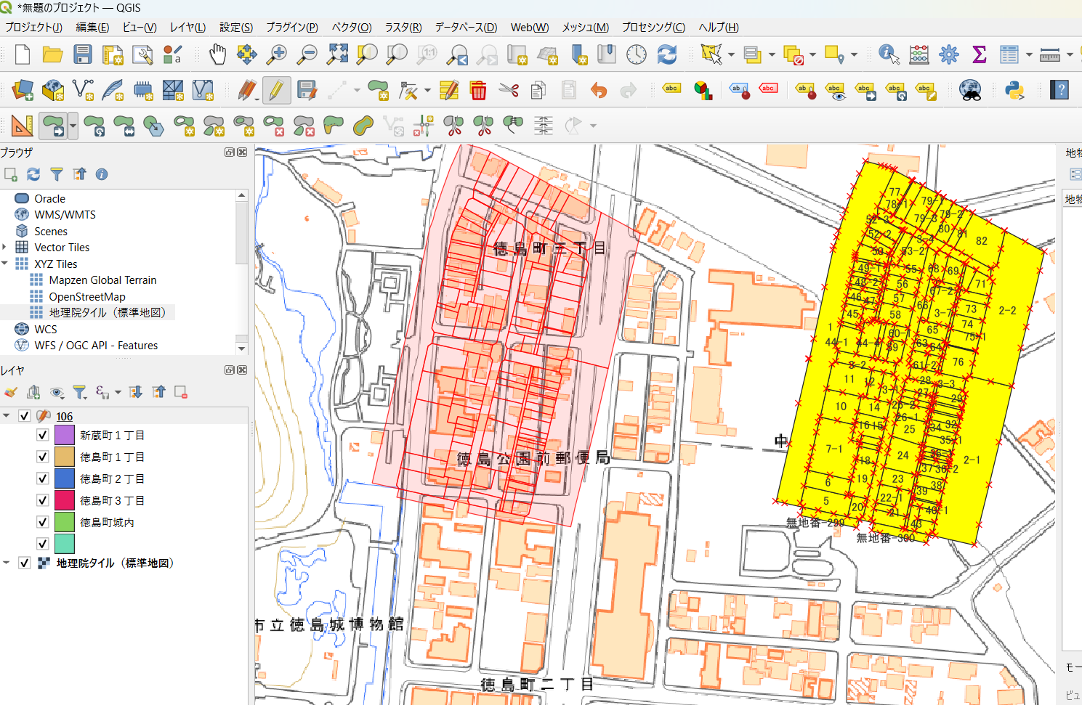This screenshot has width=1082, height=705.
Task: Click the Refresh map icon
Action: pyautogui.click(x=666, y=54)
